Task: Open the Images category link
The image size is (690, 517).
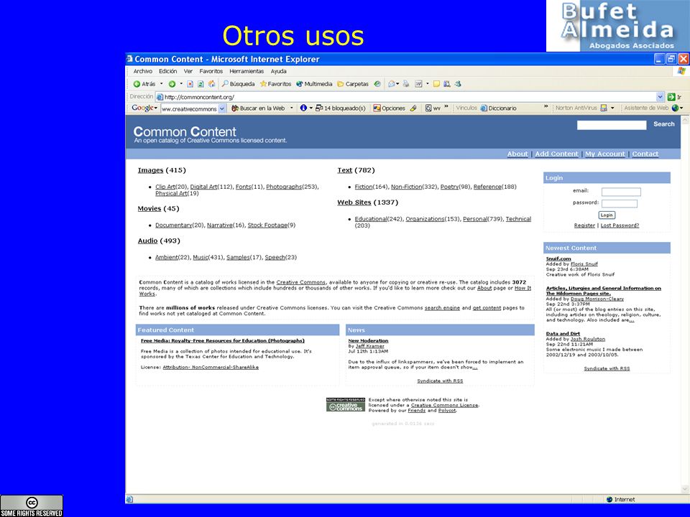Action: tap(150, 170)
